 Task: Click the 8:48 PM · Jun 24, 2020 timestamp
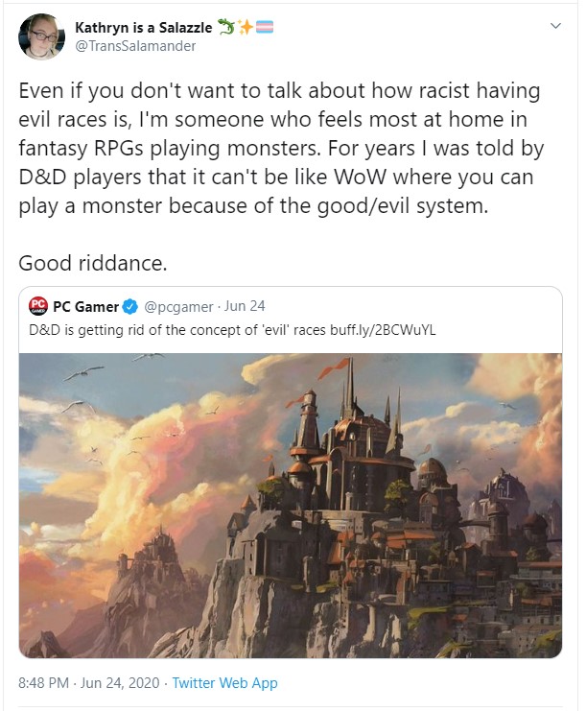(x=89, y=683)
